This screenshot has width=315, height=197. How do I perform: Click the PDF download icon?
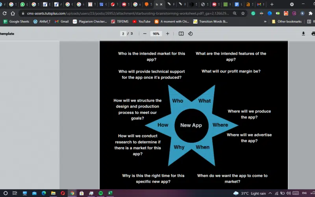303,34
